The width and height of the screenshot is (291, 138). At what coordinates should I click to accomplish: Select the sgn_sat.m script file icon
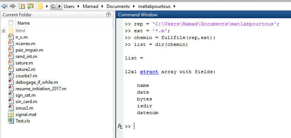(11, 95)
